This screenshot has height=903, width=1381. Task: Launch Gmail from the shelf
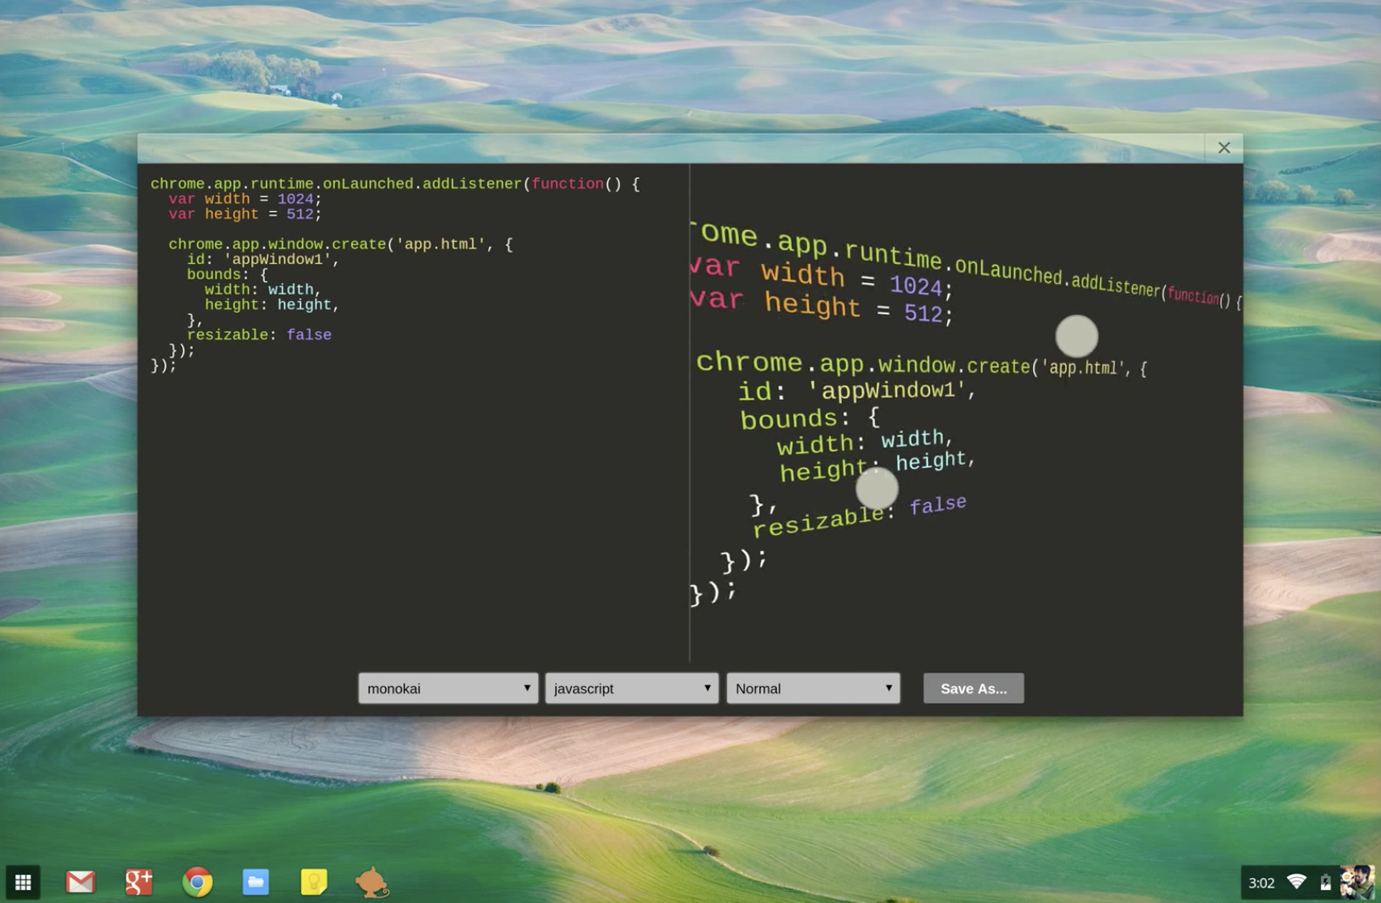coord(80,882)
